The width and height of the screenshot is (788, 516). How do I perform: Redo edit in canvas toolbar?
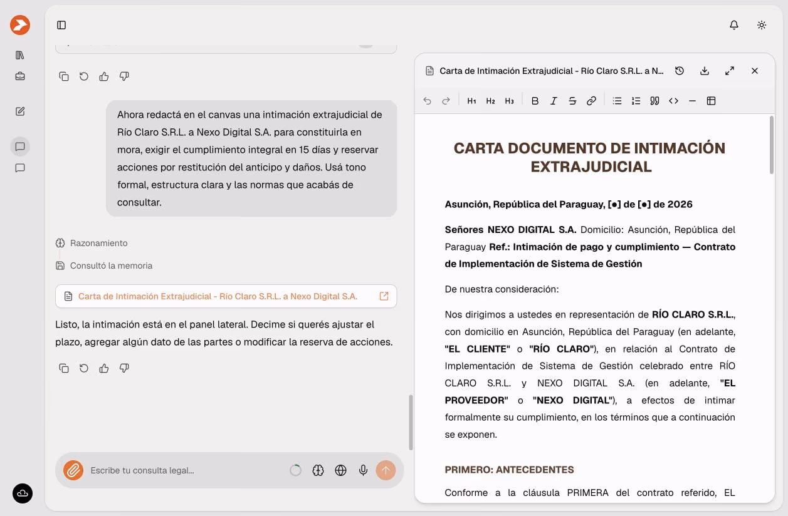[446, 101]
